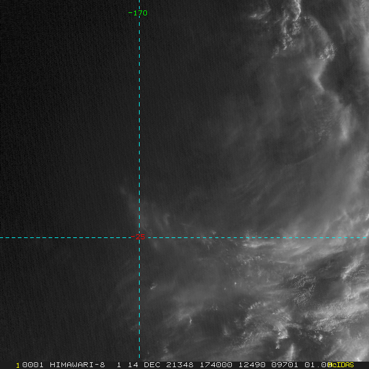The height and width of the screenshot is (369, 369).
Task: Click the dashed vertical longitude line near top
Action: tap(140, 49)
